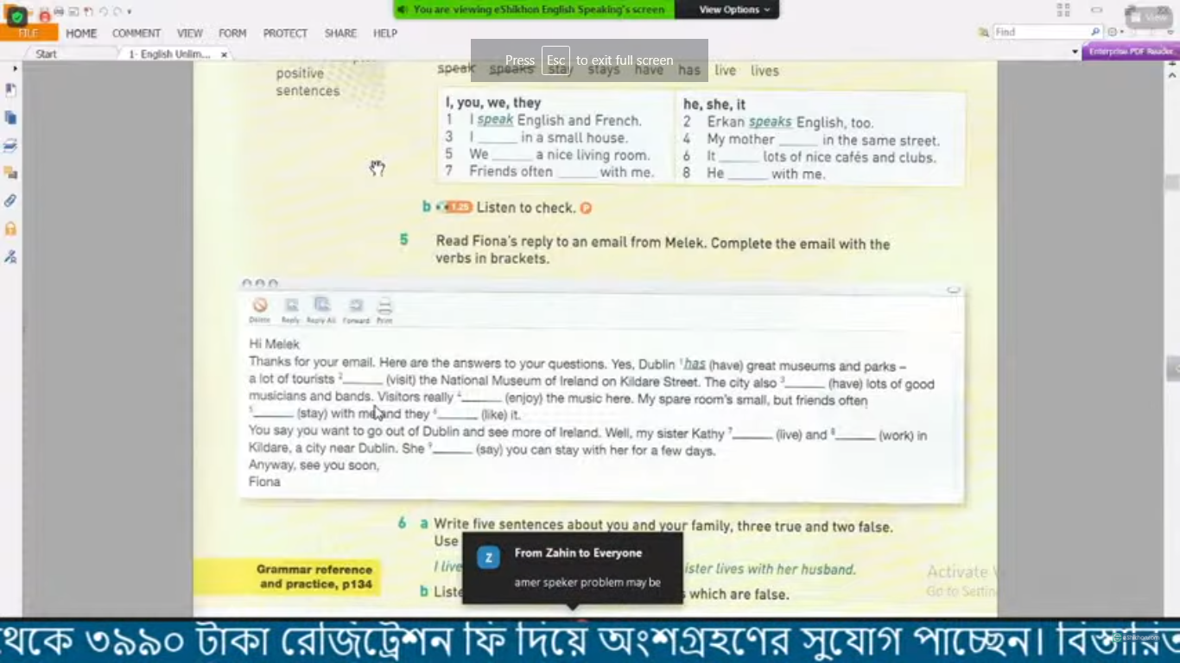Click the Enterprise PDF Reader banner button
This screenshot has height=663, width=1180.
(x=1130, y=52)
